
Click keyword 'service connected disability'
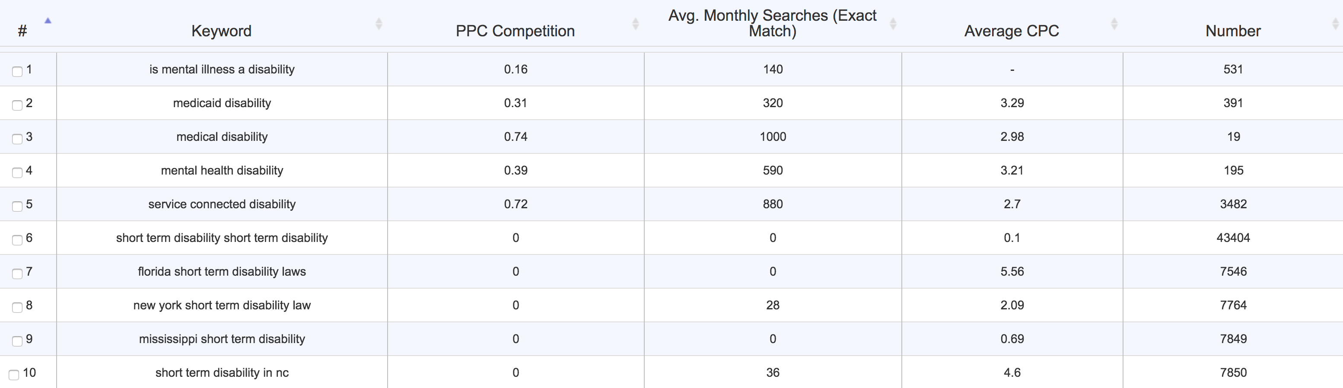pyautogui.click(x=222, y=204)
